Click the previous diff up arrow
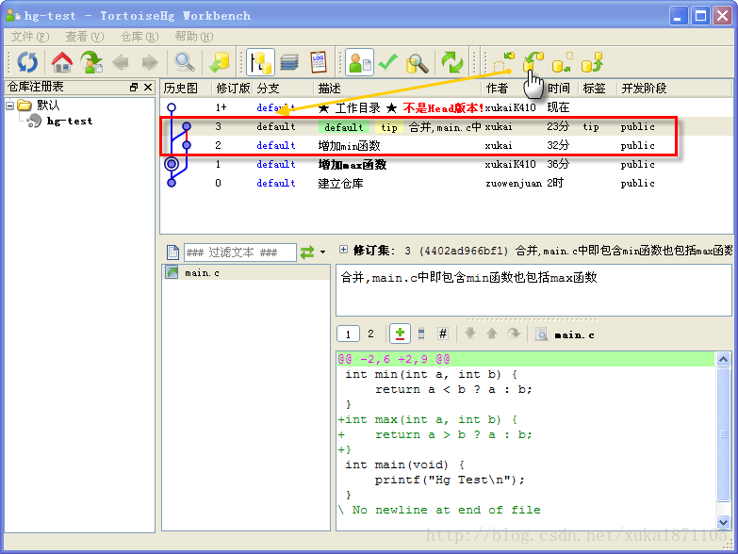The width and height of the screenshot is (738, 554). click(x=492, y=334)
